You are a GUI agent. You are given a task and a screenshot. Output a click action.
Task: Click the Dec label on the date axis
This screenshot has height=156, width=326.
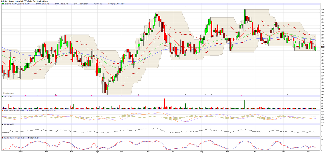coord(308,152)
